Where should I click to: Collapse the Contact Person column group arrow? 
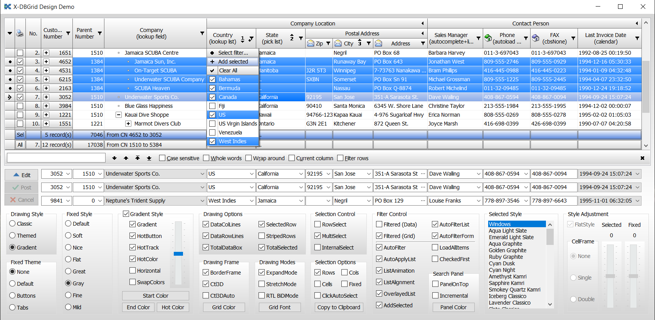point(637,23)
